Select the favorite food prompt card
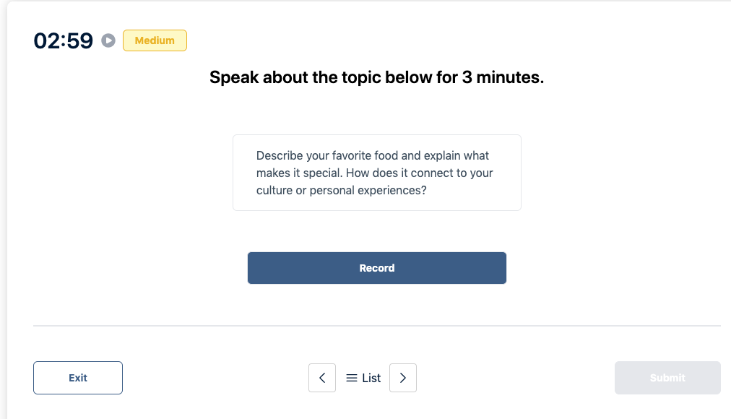This screenshot has height=419, width=731. pos(376,172)
